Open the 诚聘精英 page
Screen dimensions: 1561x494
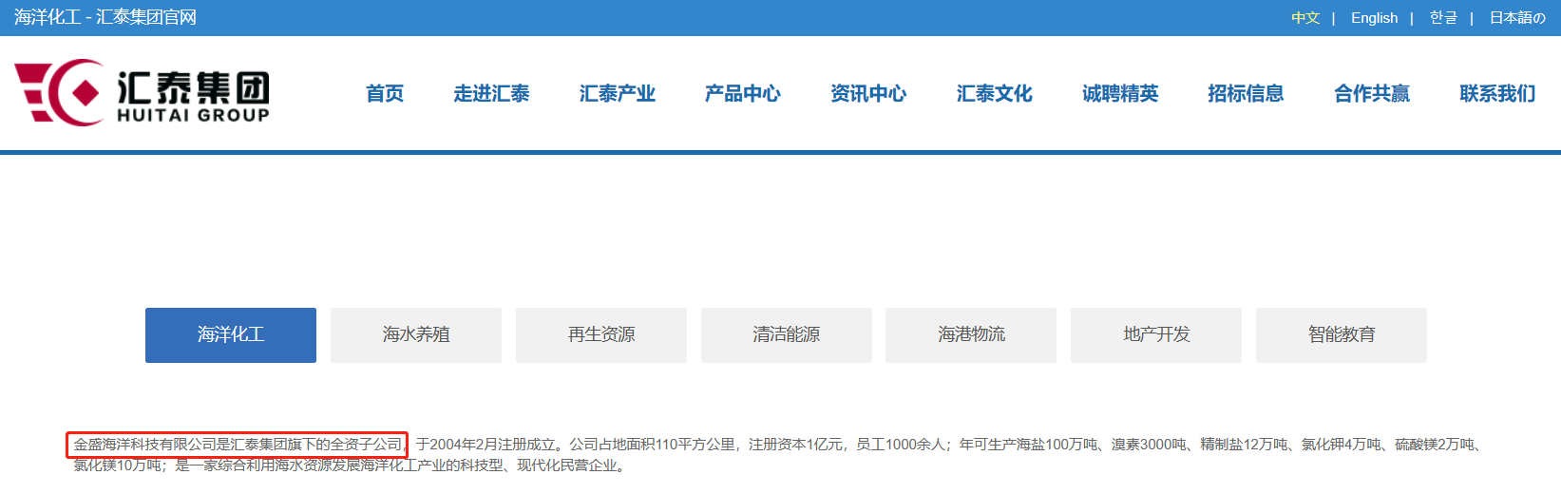(x=1120, y=93)
